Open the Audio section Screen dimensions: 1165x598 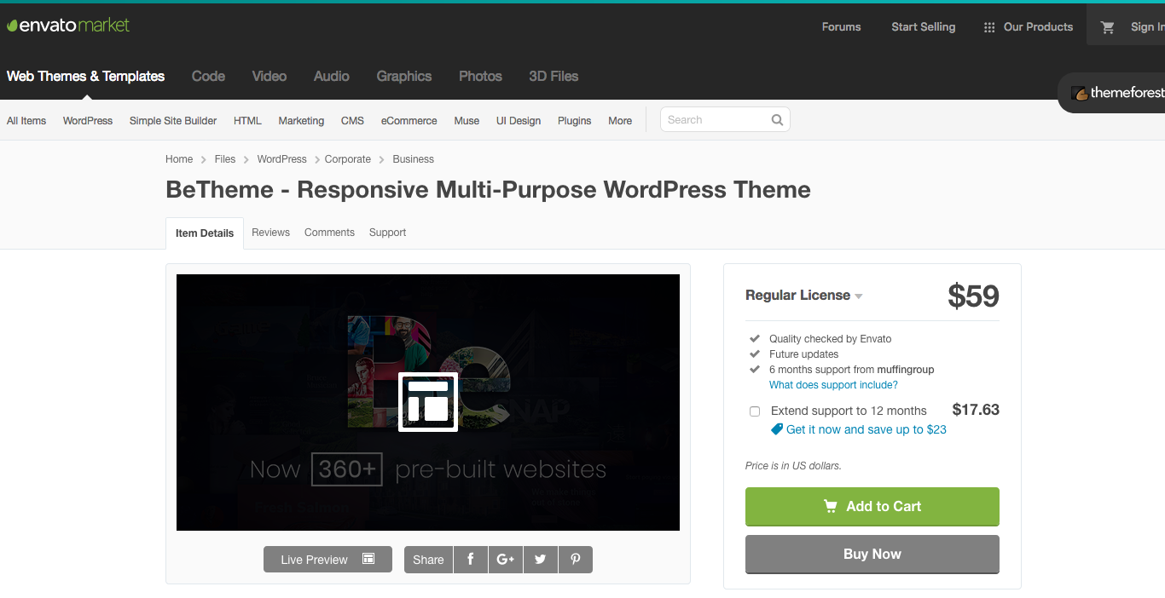click(332, 77)
